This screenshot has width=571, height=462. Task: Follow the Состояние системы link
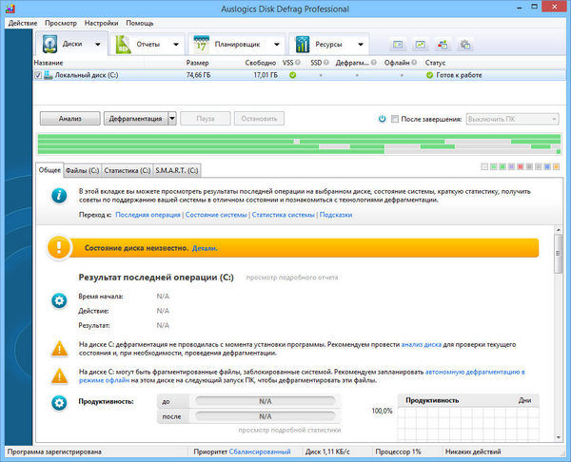[x=216, y=215]
